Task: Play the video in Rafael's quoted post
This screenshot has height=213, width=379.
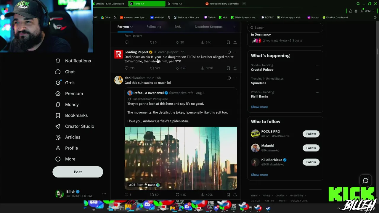Action: point(181,158)
